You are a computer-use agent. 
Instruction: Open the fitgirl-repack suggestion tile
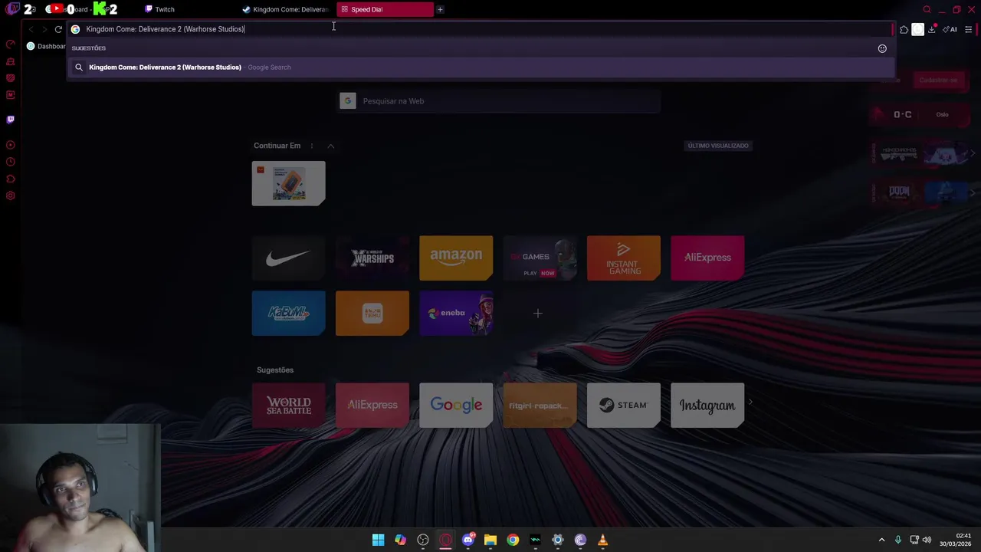[540, 405]
